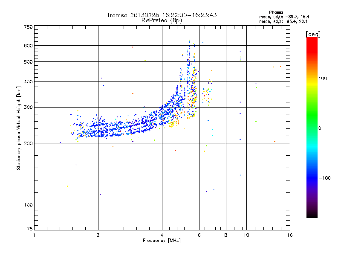The image size is (341, 256).
Task: Select the 'mean, sd,X: 95.4, 22.1' line
Action: coord(283,21)
